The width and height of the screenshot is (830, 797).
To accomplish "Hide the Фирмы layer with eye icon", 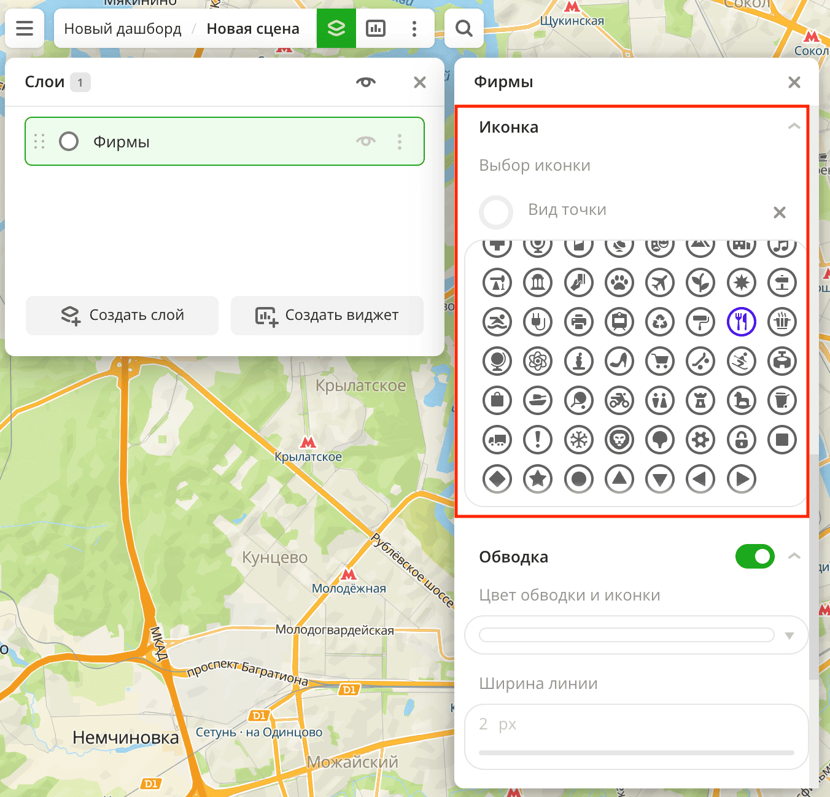I will tap(366, 141).
